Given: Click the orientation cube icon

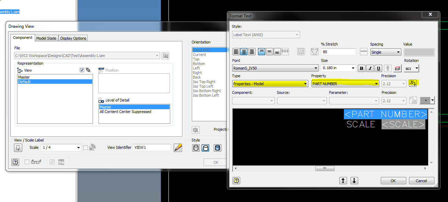Looking at the screenshot, I should tap(196, 130).
